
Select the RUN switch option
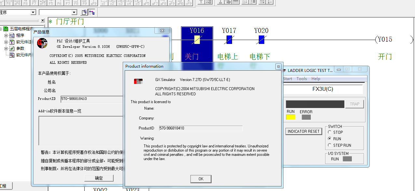[330, 139]
